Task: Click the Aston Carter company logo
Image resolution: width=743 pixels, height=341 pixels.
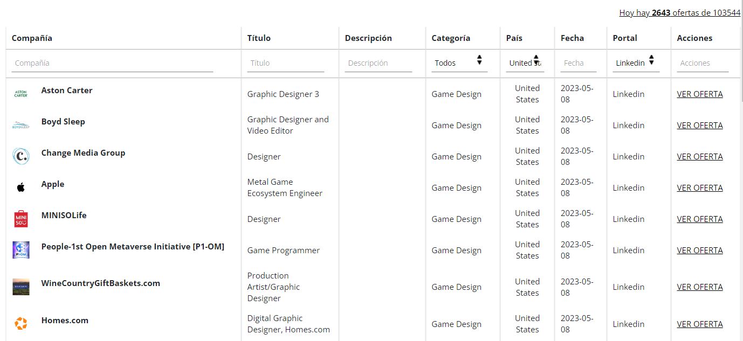Action: tap(20, 94)
